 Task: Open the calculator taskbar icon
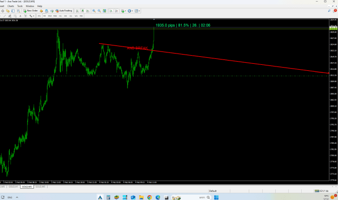pos(108,197)
